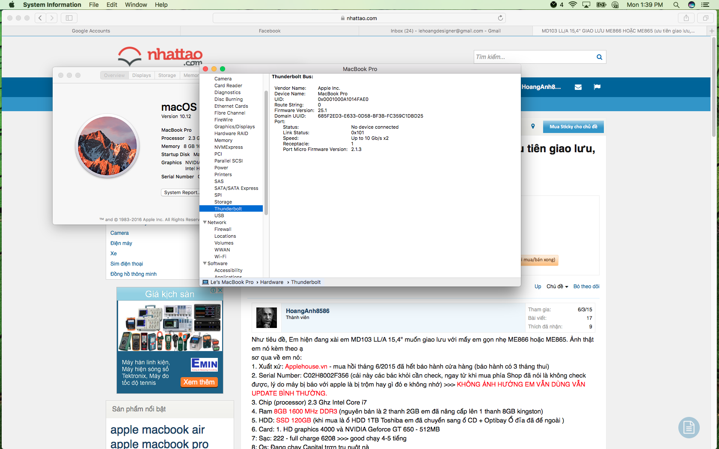
Task: Toggle the Safari sidebar button
Action: click(69, 18)
